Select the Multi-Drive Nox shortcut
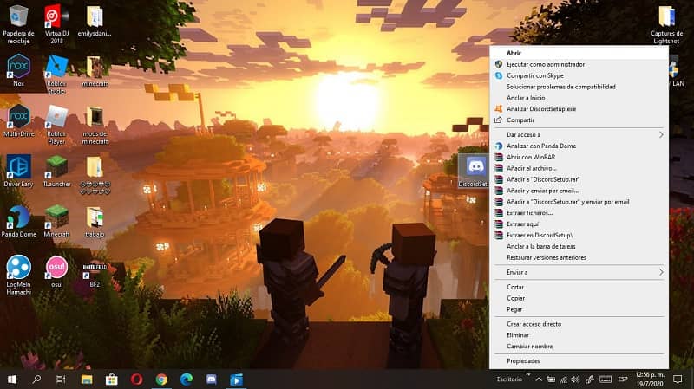This screenshot has height=389, width=694. (18, 120)
